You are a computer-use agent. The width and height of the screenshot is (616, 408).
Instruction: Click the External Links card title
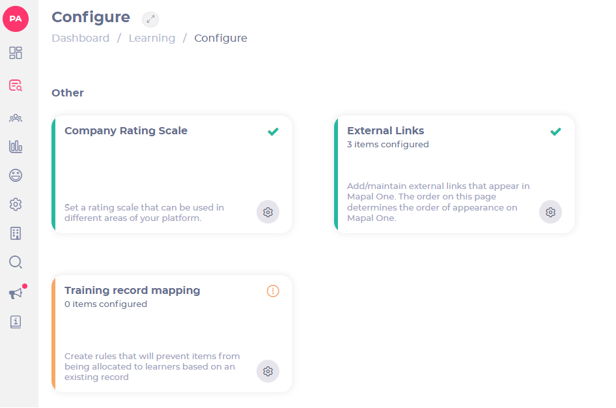pyautogui.click(x=385, y=130)
